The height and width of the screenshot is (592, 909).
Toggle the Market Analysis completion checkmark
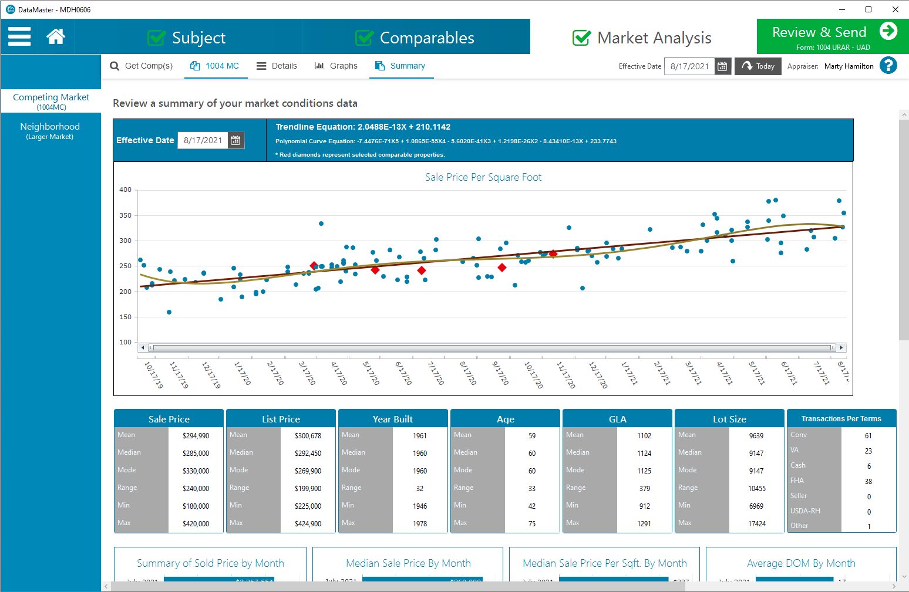point(581,38)
